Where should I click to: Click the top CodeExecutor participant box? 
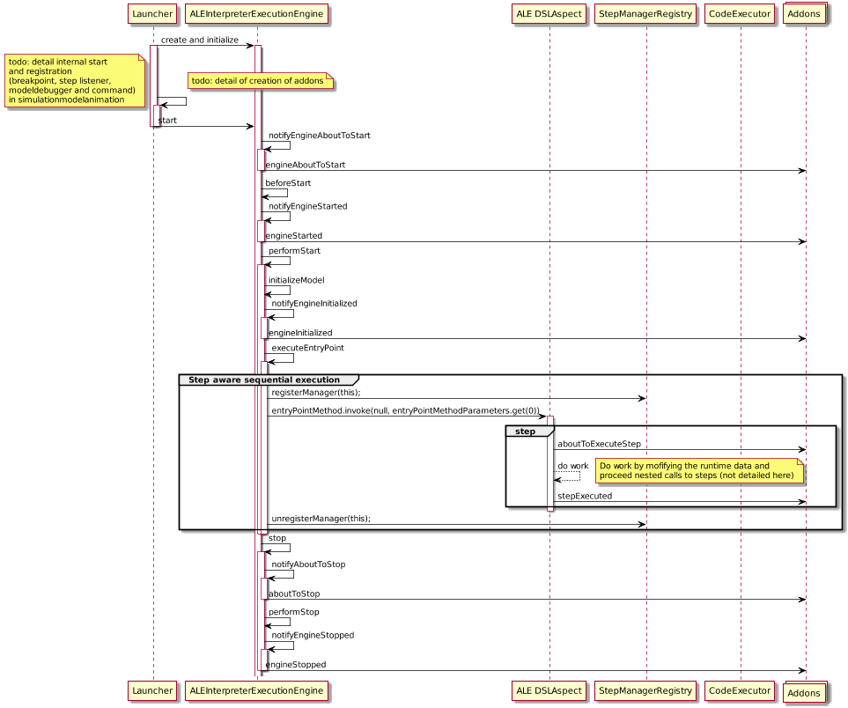740,14
